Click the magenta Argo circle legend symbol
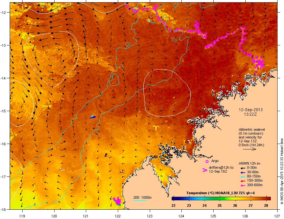 click(x=207, y=161)
